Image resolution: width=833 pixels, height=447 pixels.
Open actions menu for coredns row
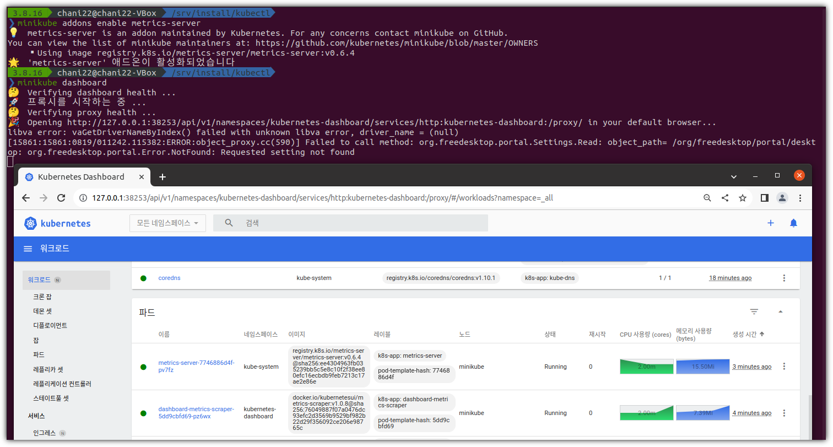coord(785,278)
